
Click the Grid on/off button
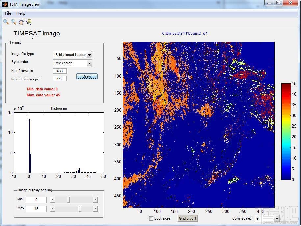pos(188,218)
